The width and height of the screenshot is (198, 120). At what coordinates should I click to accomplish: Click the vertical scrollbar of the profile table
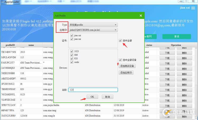[196, 83]
